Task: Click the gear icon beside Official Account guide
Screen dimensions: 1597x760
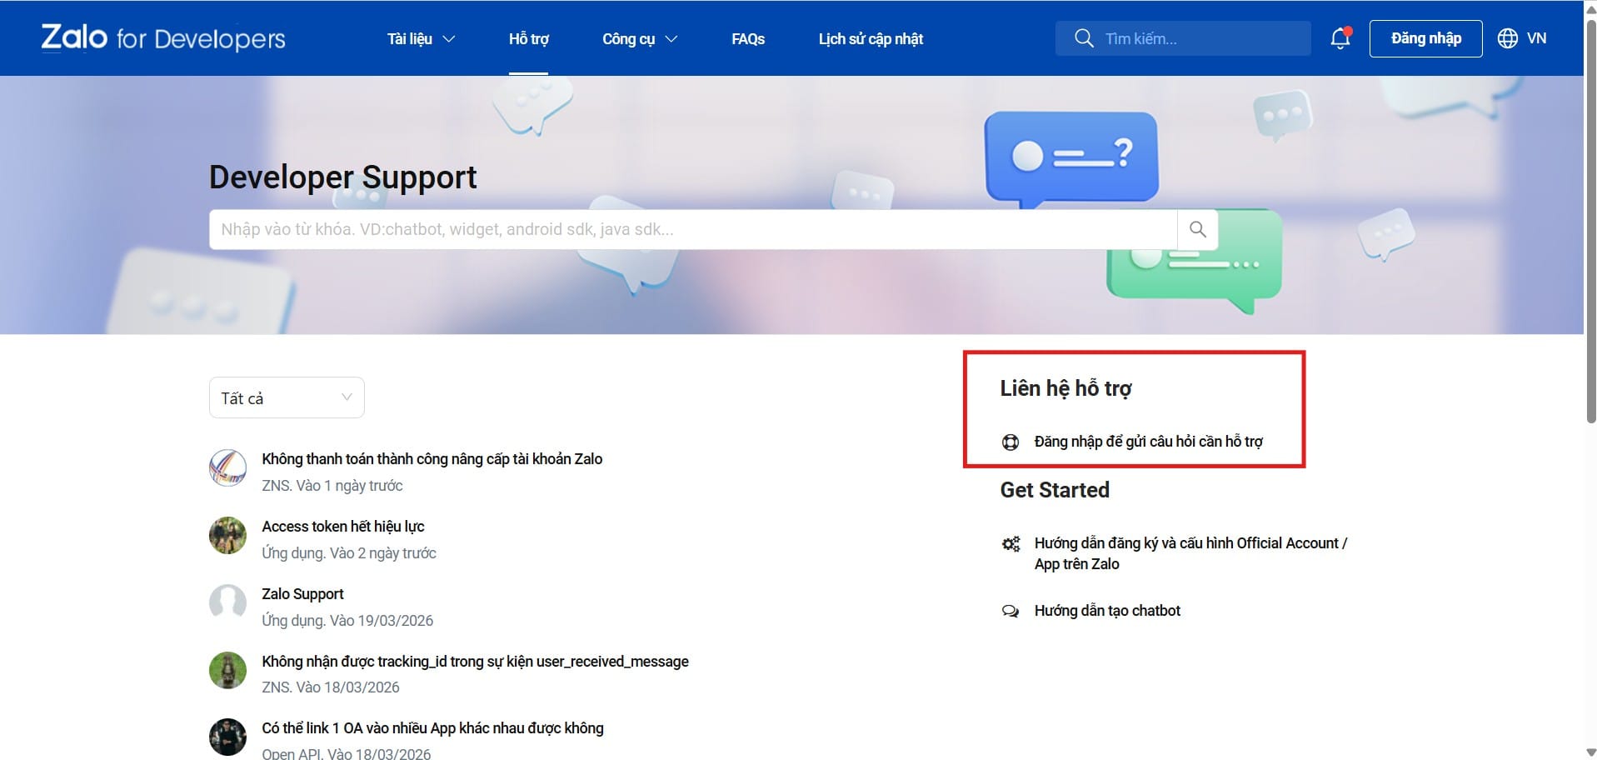Action: click(1011, 543)
